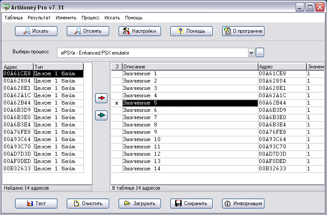Toggle freeze cell for Значение 1 row

tap(116, 74)
